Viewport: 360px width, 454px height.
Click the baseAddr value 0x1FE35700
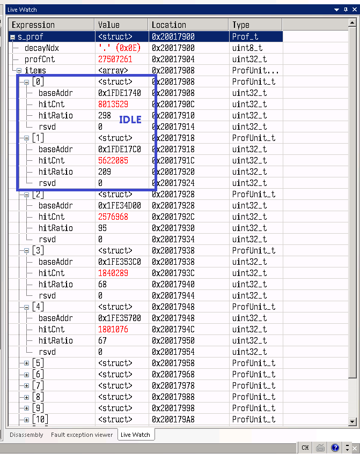pyautogui.click(x=120, y=318)
